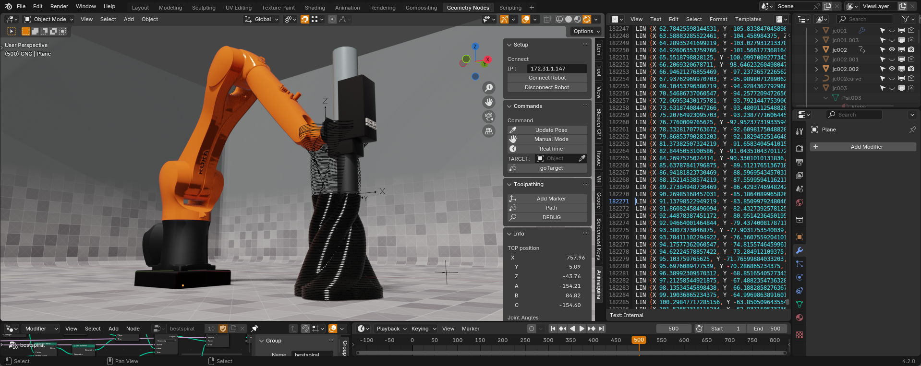921x366 pixels.
Task: Select rendered viewport shading
Action: tap(587, 19)
